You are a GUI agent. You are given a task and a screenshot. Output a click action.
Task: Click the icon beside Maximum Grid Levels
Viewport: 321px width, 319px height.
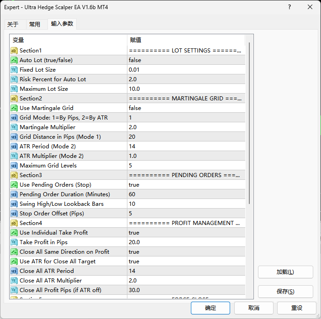[14, 166]
